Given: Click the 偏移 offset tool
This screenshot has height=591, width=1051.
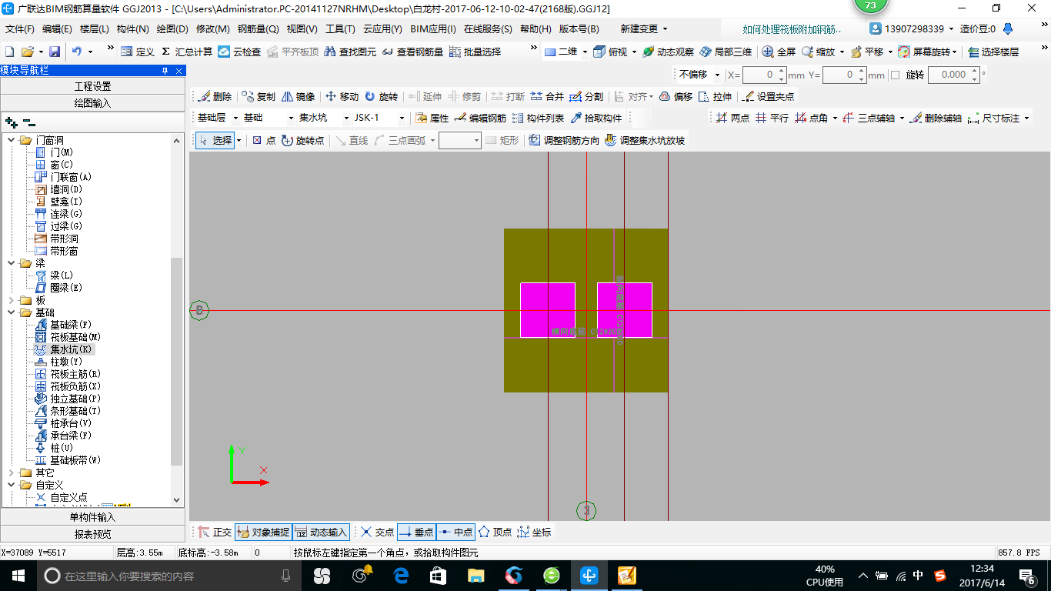Looking at the screenshot, I should pos(676,96).
